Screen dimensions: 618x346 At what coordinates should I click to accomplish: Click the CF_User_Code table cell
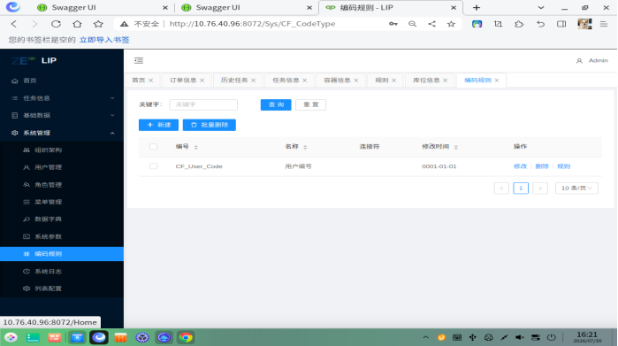point(199,166)
